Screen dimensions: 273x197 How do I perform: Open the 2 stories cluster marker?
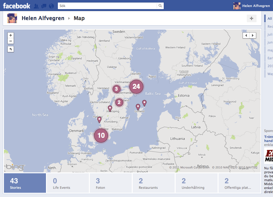click(119, 102)
